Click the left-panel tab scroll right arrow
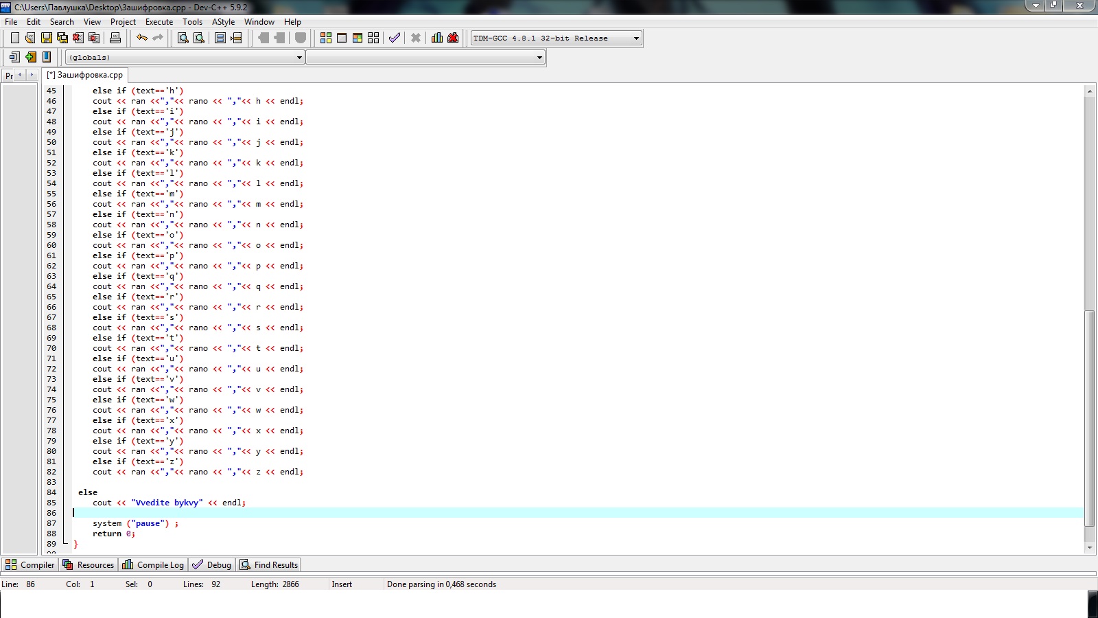The width and height of the screenshot is (1098, 618). point(32,74)
